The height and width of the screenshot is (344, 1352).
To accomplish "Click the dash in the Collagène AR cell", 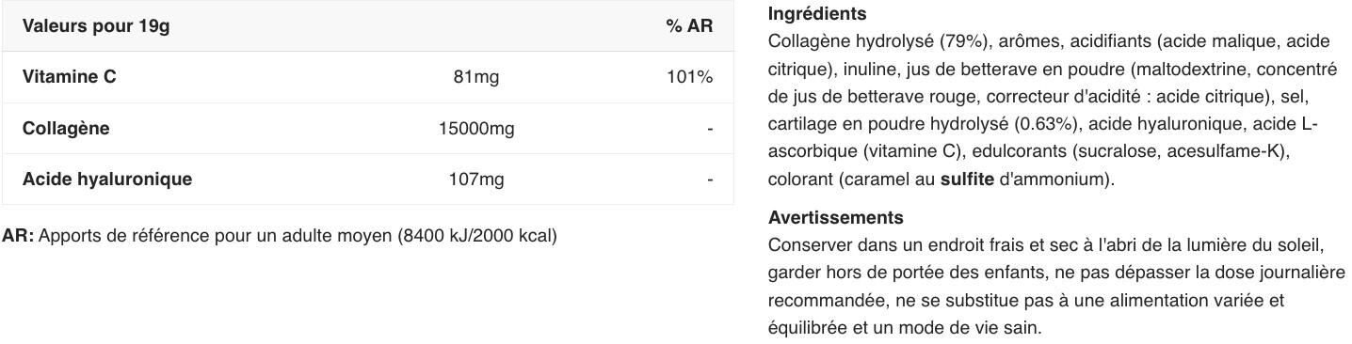I will pos(710,129).
